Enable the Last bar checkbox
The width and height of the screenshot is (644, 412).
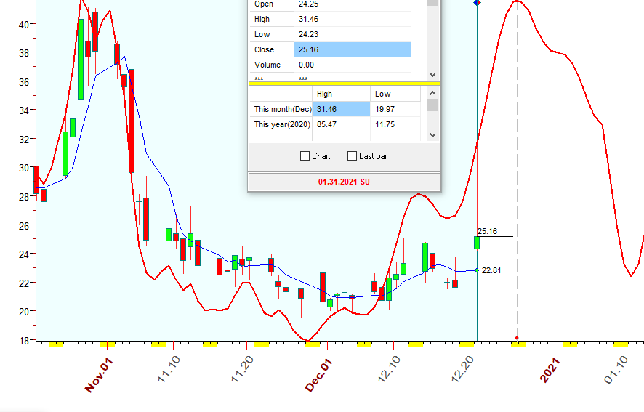point(352,156)
